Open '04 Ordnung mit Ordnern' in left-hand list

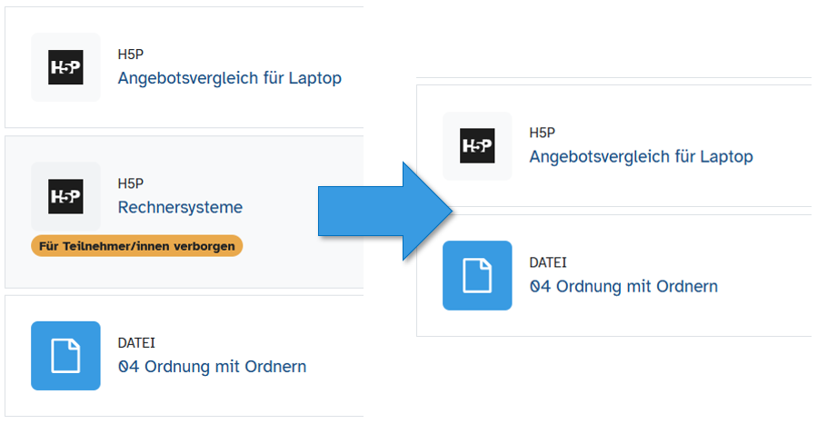click(x=212, y=367)
